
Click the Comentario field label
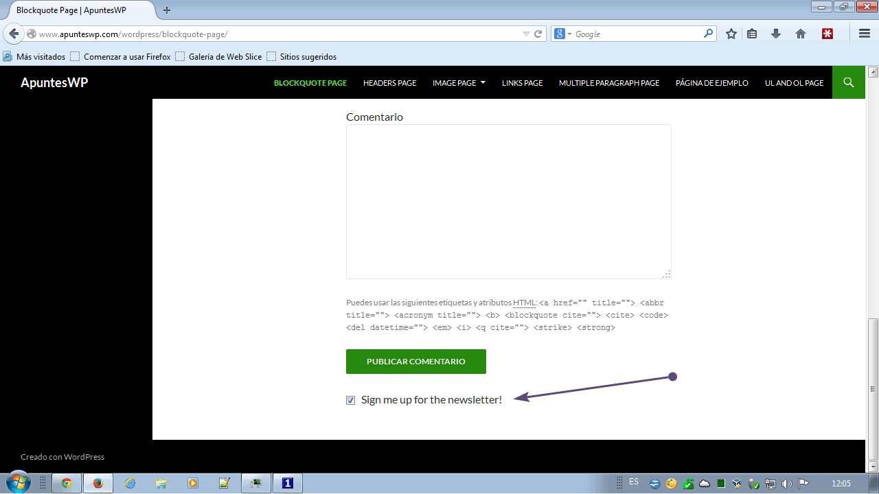[374, 117]
